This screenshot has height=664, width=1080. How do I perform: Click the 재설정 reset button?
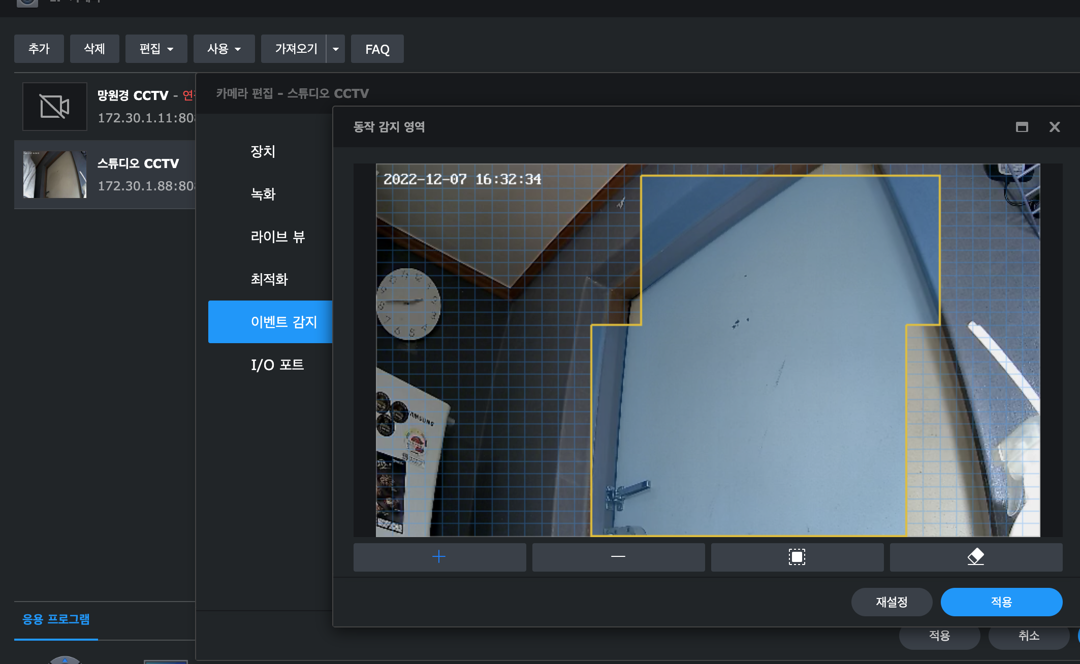point(892,602)
